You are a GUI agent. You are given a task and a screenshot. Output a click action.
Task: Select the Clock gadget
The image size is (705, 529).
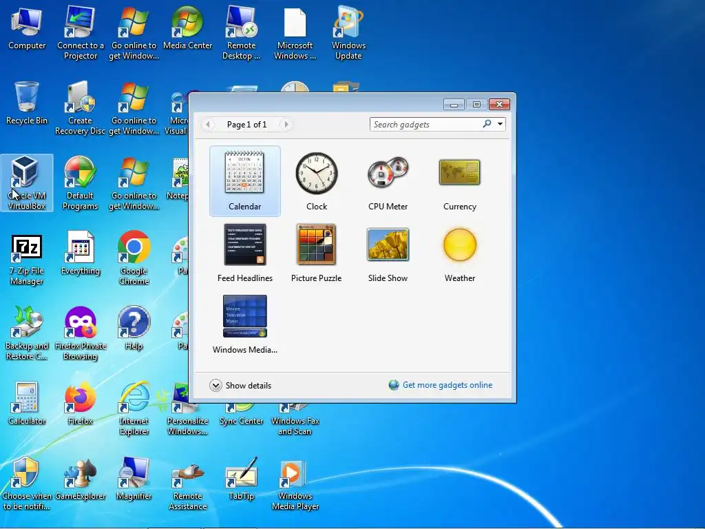click(x=317, y=181)
